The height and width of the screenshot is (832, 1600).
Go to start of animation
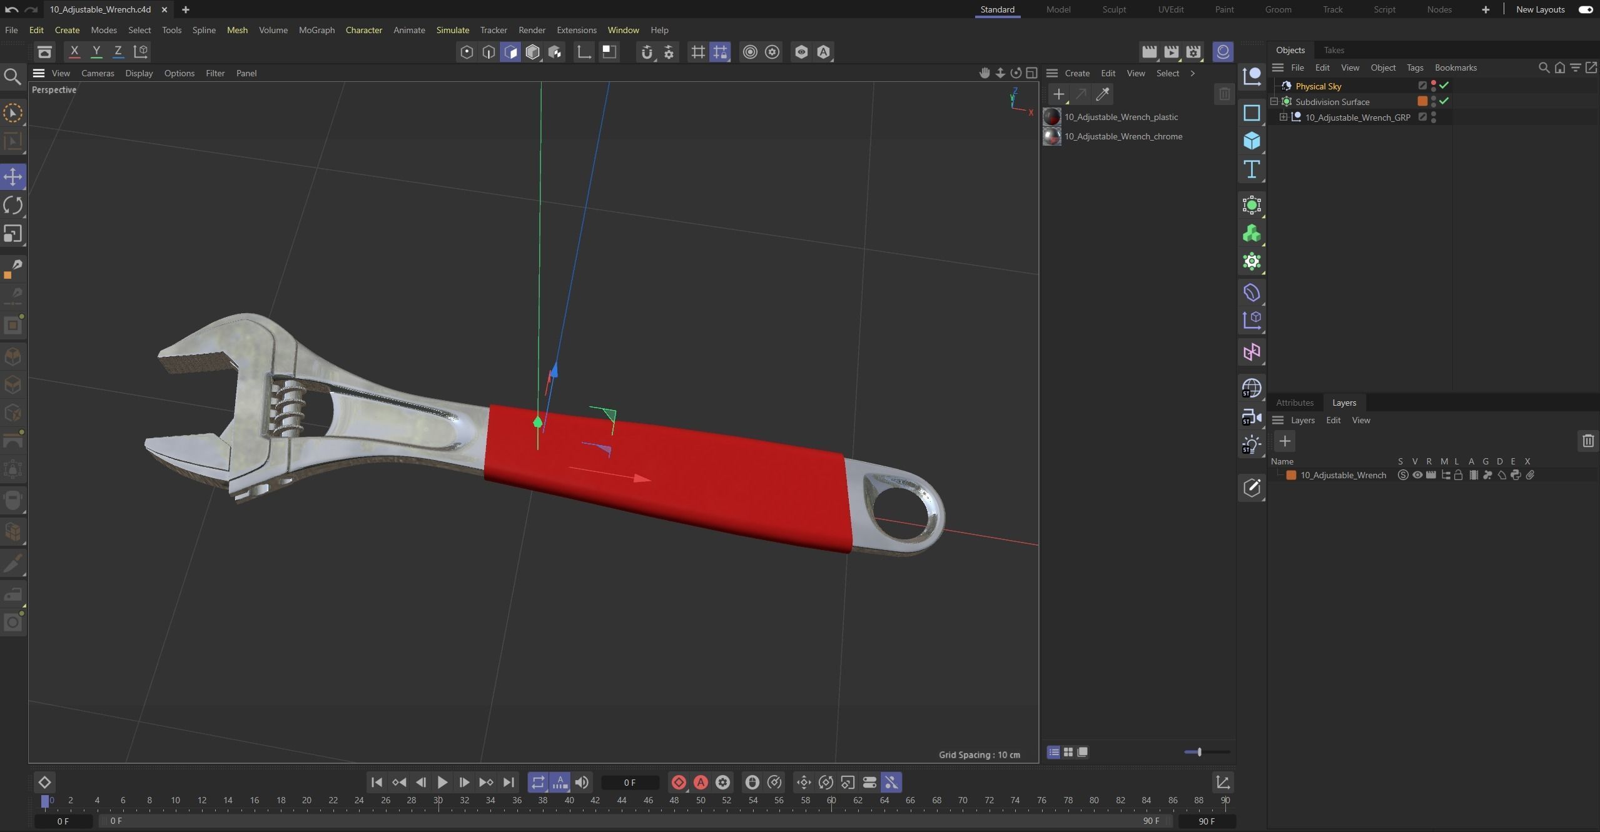377,783
